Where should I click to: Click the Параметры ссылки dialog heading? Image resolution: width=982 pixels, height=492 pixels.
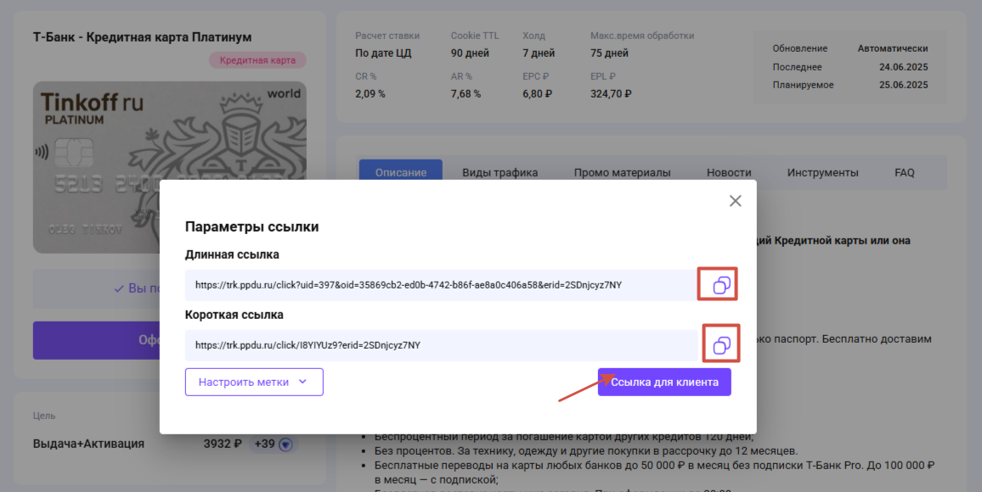(x=251, y=227)
